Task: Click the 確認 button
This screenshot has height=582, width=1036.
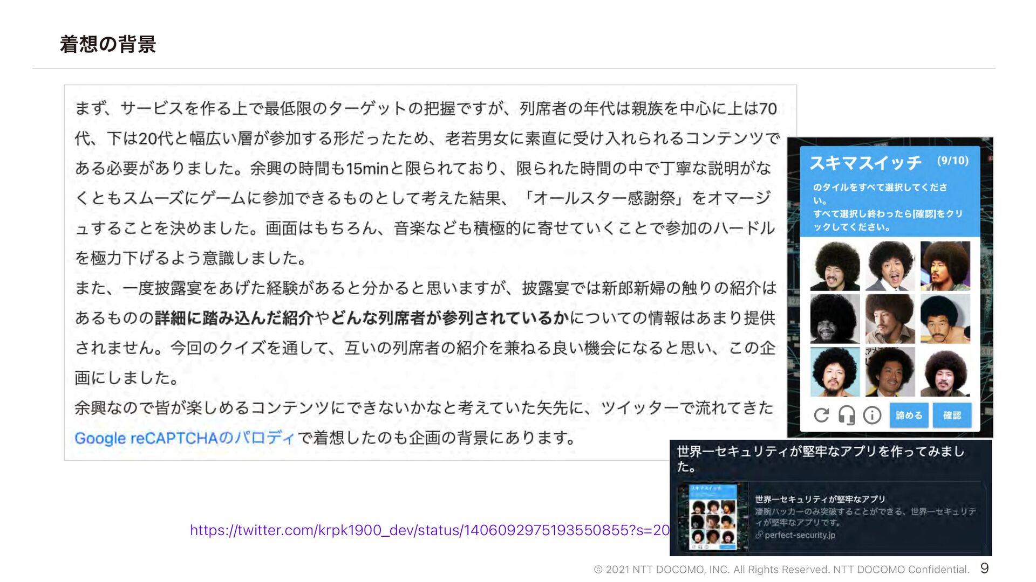Action: (x=952, y=415)
